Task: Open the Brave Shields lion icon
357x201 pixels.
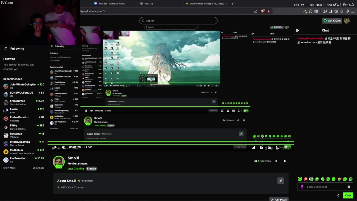Action: [x=263, y=11]
